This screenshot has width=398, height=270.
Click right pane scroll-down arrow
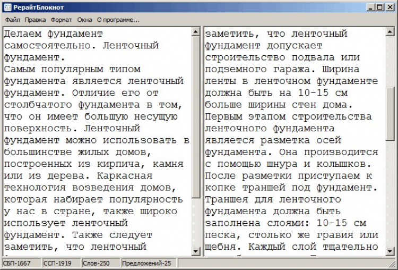point(390,251)
